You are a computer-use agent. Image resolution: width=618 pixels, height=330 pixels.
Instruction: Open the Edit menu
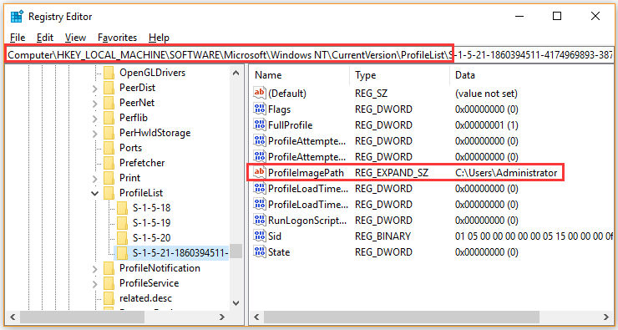[45, 38]
